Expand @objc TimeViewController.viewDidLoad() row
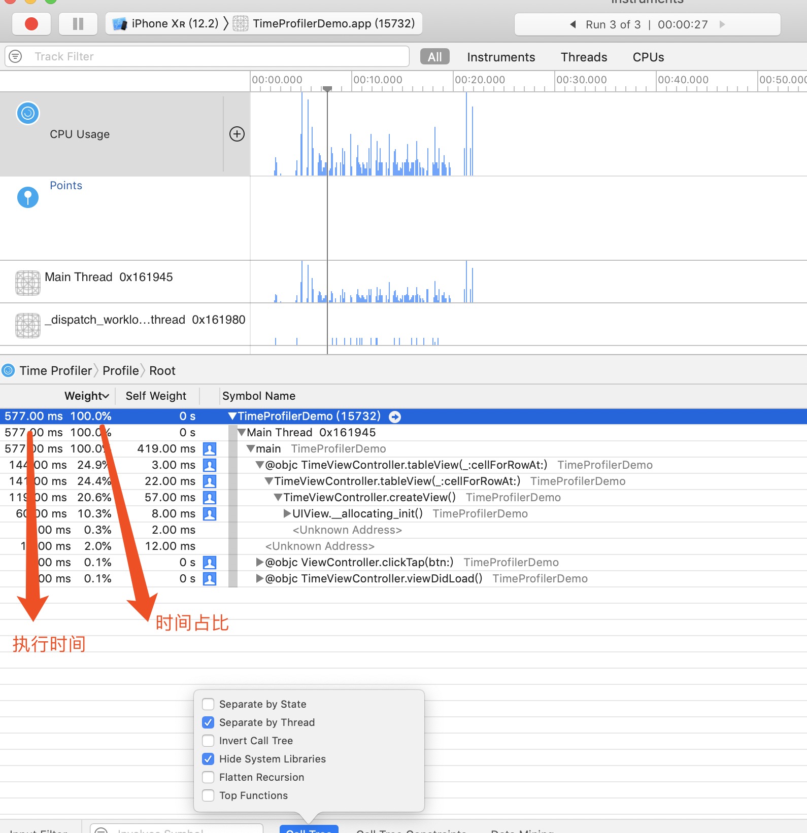This screenshot has height=833, width=807. point(260,579)
